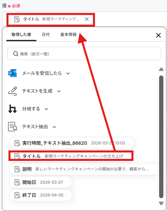Focus the 検索（前方一致） search field
The height and width of the screenshot is (211, 167).
coord(84,53)
